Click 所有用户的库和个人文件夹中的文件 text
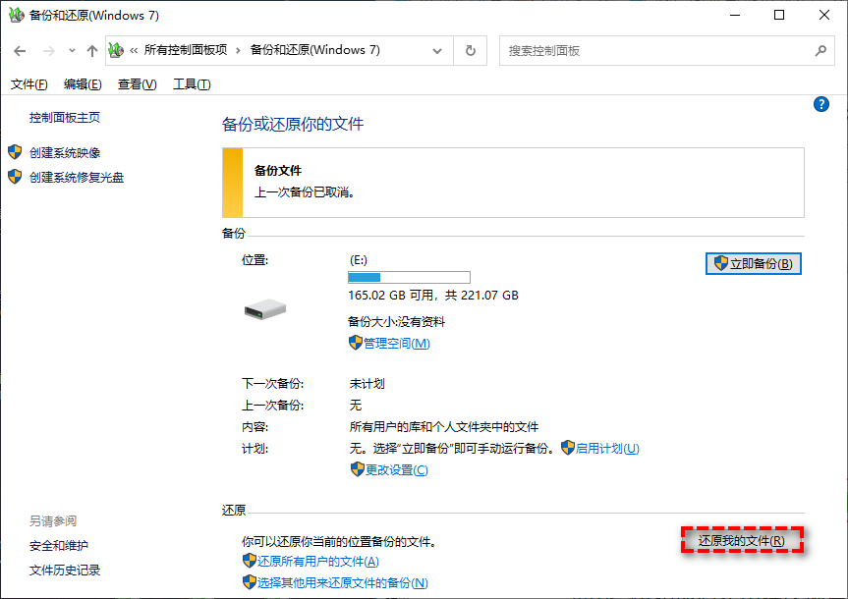This screenshot has height=599, width=848. click(x=444, y=427)
